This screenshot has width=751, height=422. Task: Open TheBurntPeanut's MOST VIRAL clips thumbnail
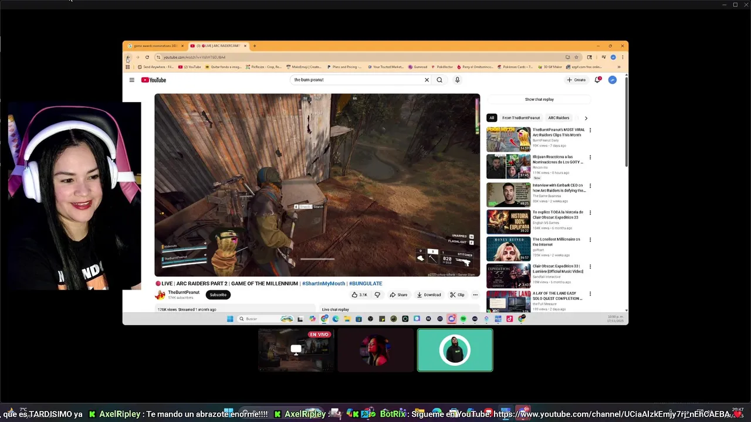click(508, 139)
